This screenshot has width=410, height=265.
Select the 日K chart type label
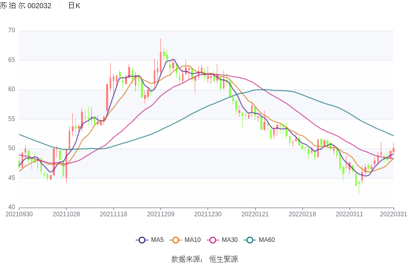coord(74,6)
